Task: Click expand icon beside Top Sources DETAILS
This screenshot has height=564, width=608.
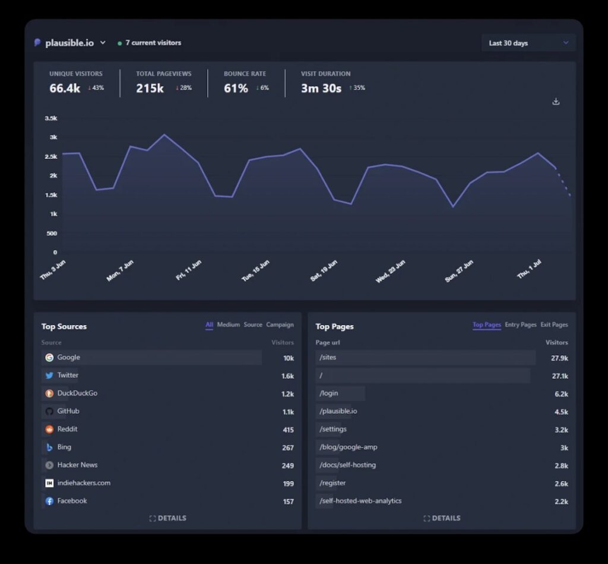Action: click(x=153, y=518)
